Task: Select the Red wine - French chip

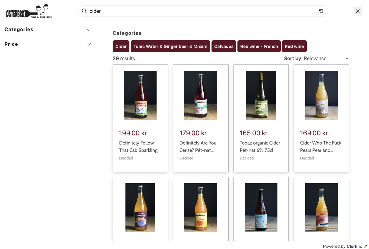Action: [259, 46]
